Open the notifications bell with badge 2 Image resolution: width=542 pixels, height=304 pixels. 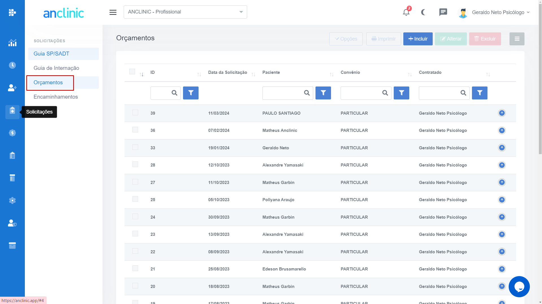pos(406,12)
